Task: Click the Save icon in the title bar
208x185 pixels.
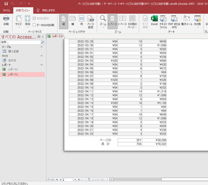Action: tap(6, 4)
